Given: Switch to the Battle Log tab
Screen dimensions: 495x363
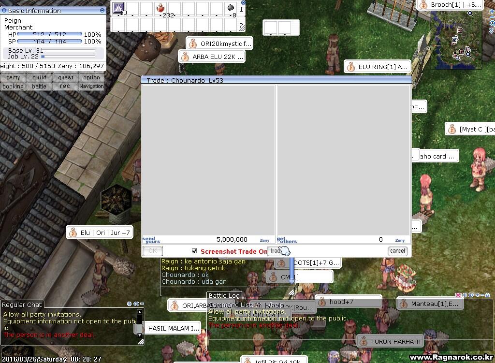Looking at the screenshot, I should (x=224, y=295).
